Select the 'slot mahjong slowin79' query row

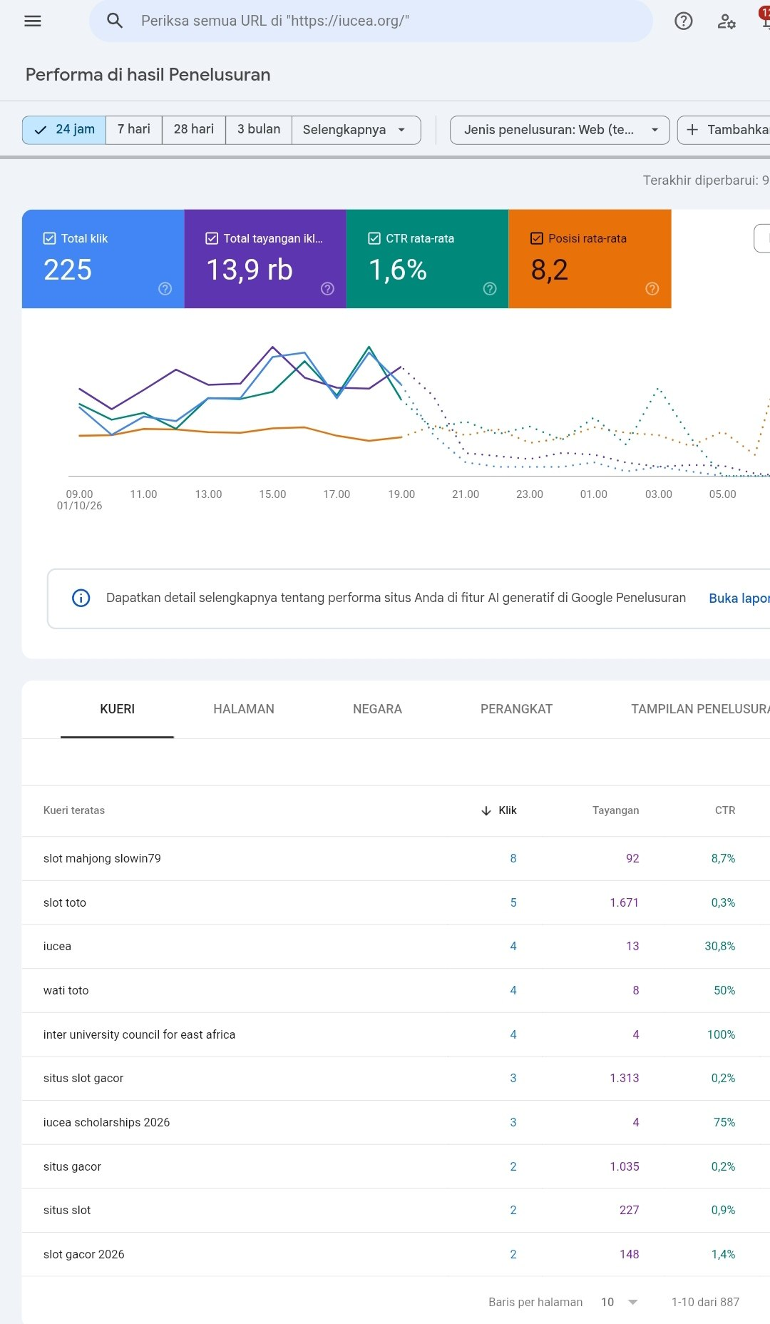click(396, 858)
